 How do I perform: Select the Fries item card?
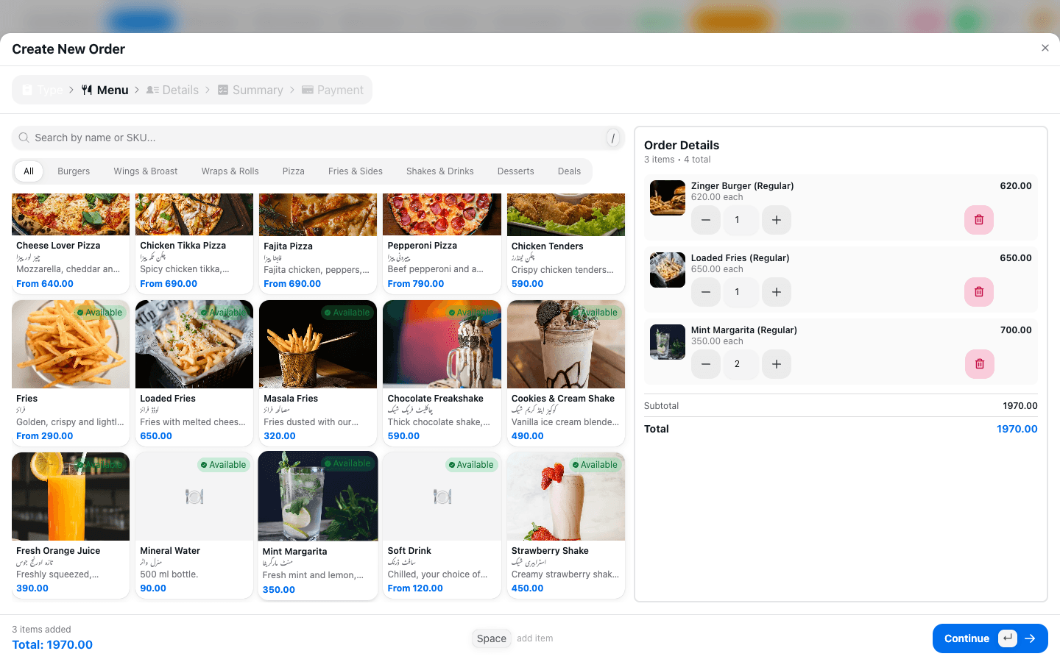coord(71,373)
